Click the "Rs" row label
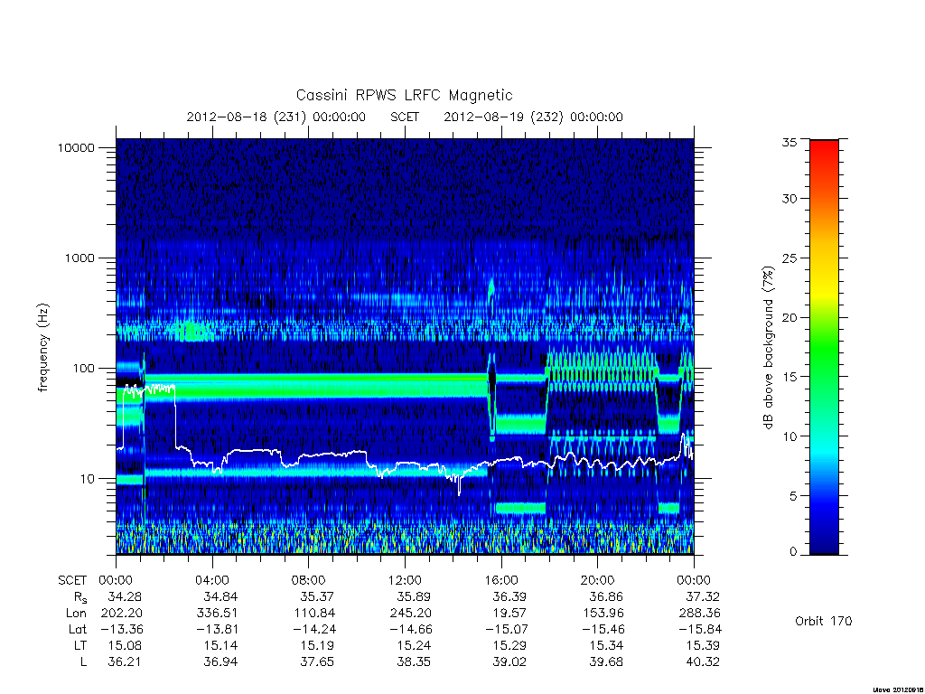Image resolution: width=925 pixels, height=694 pixels. (80, 598)
